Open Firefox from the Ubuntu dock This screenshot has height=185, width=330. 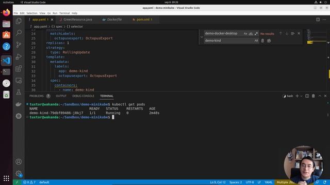[x=6, y=12]
